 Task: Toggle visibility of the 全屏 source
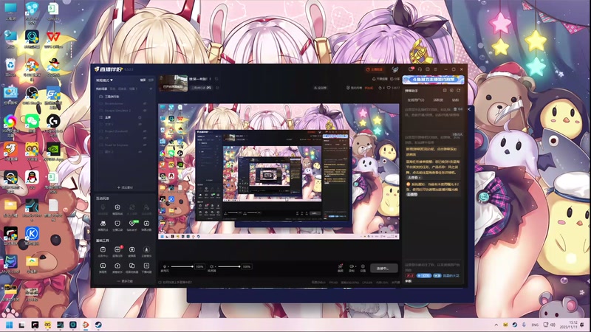click(140, 117)
